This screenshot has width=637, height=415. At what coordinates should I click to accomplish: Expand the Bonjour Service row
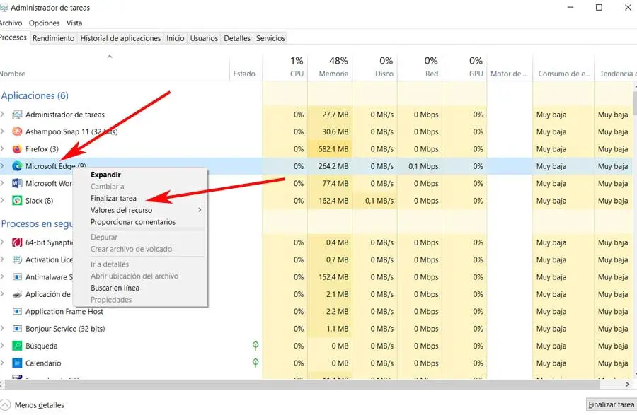point(2,329)
